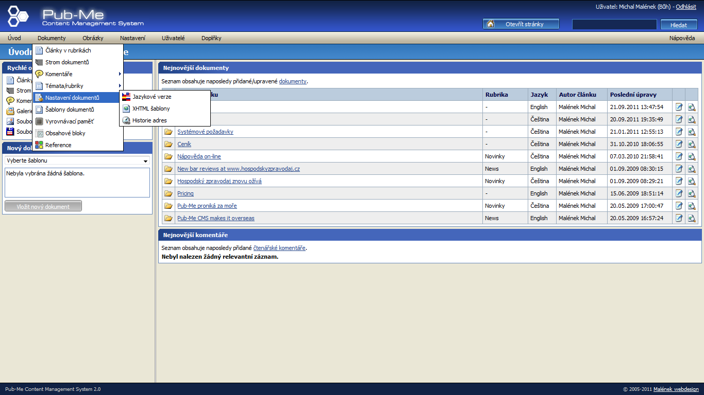
Task: Click the Rubrika column header
Action: pyautogui.click(x=506, y=95)
